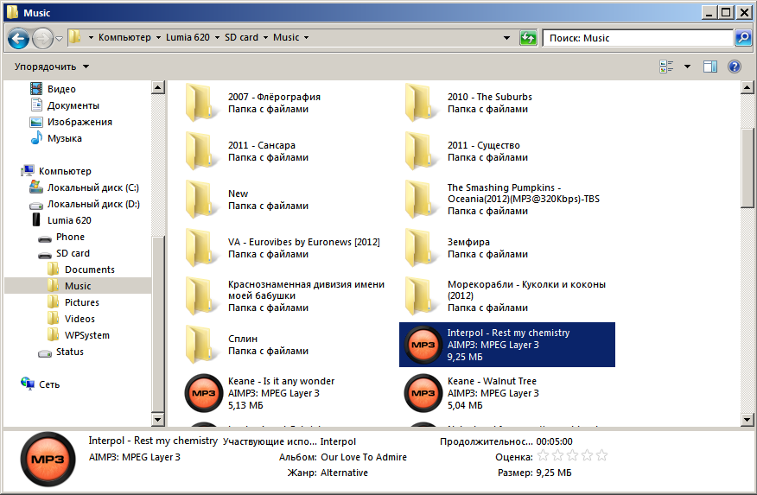
Task: Click MP3 icon of Interpol - Rest my chemistry
Action: (x=423, y=345)
